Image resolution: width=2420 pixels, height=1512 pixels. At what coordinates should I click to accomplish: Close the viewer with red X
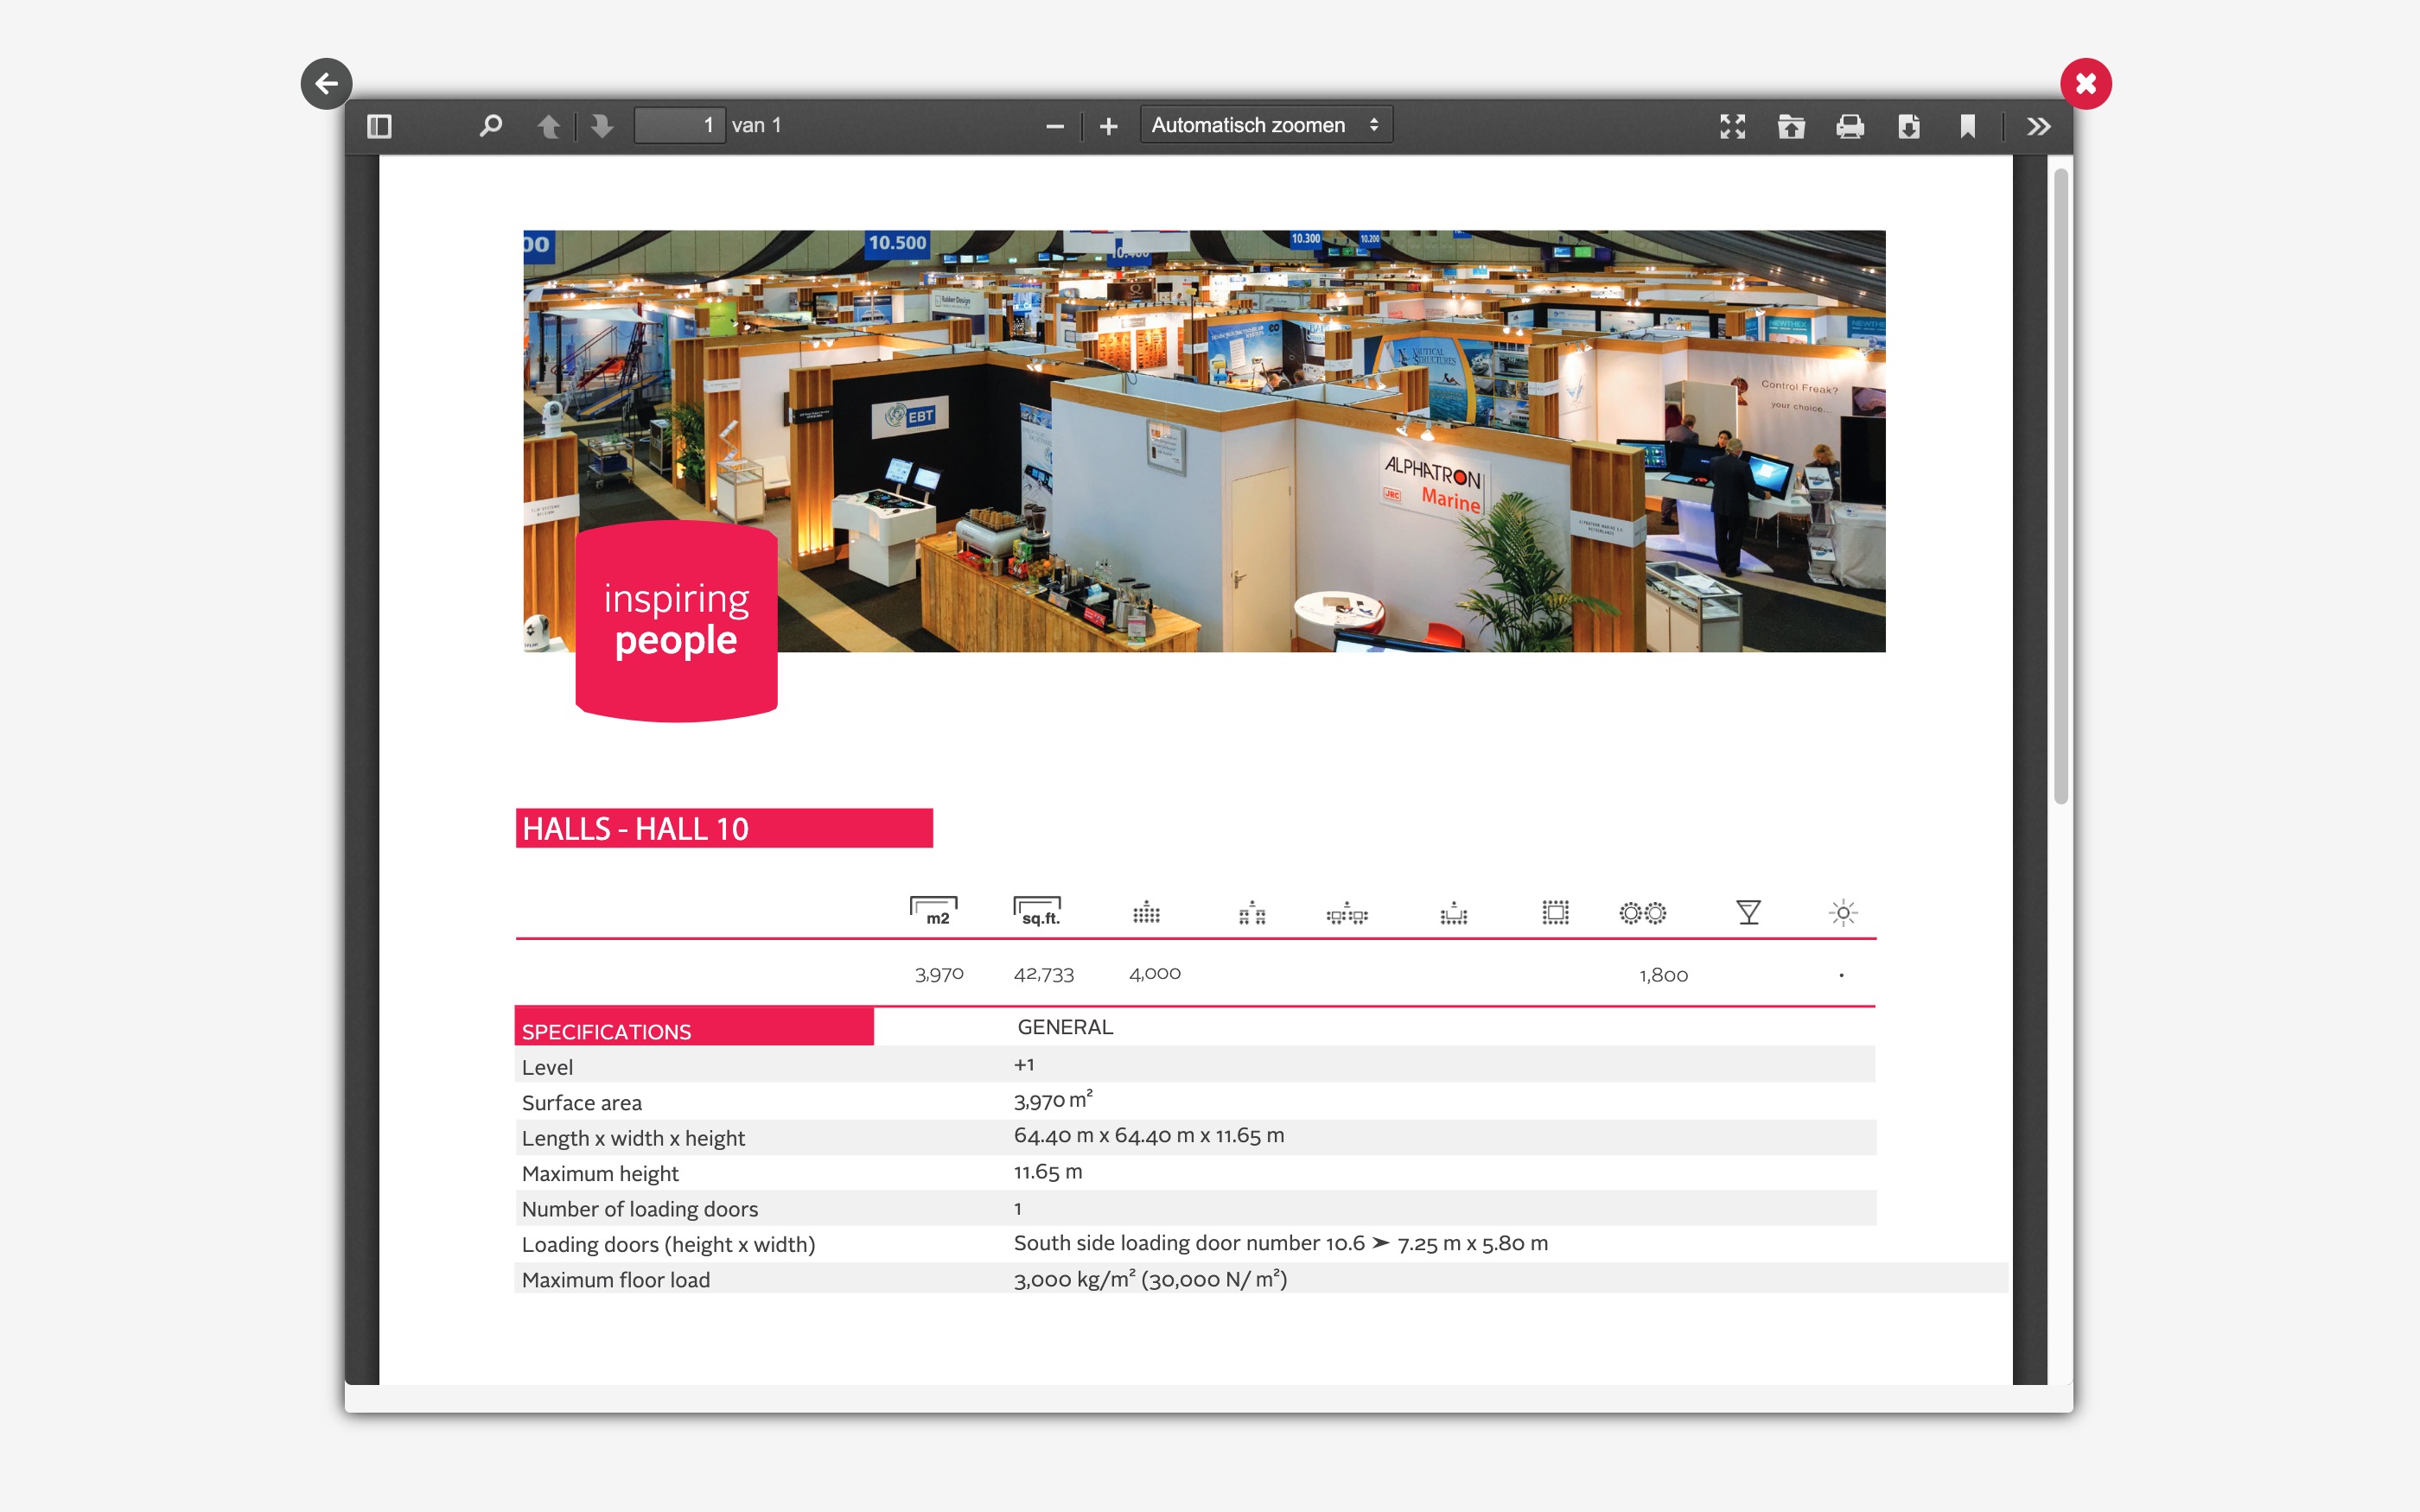2085,84
